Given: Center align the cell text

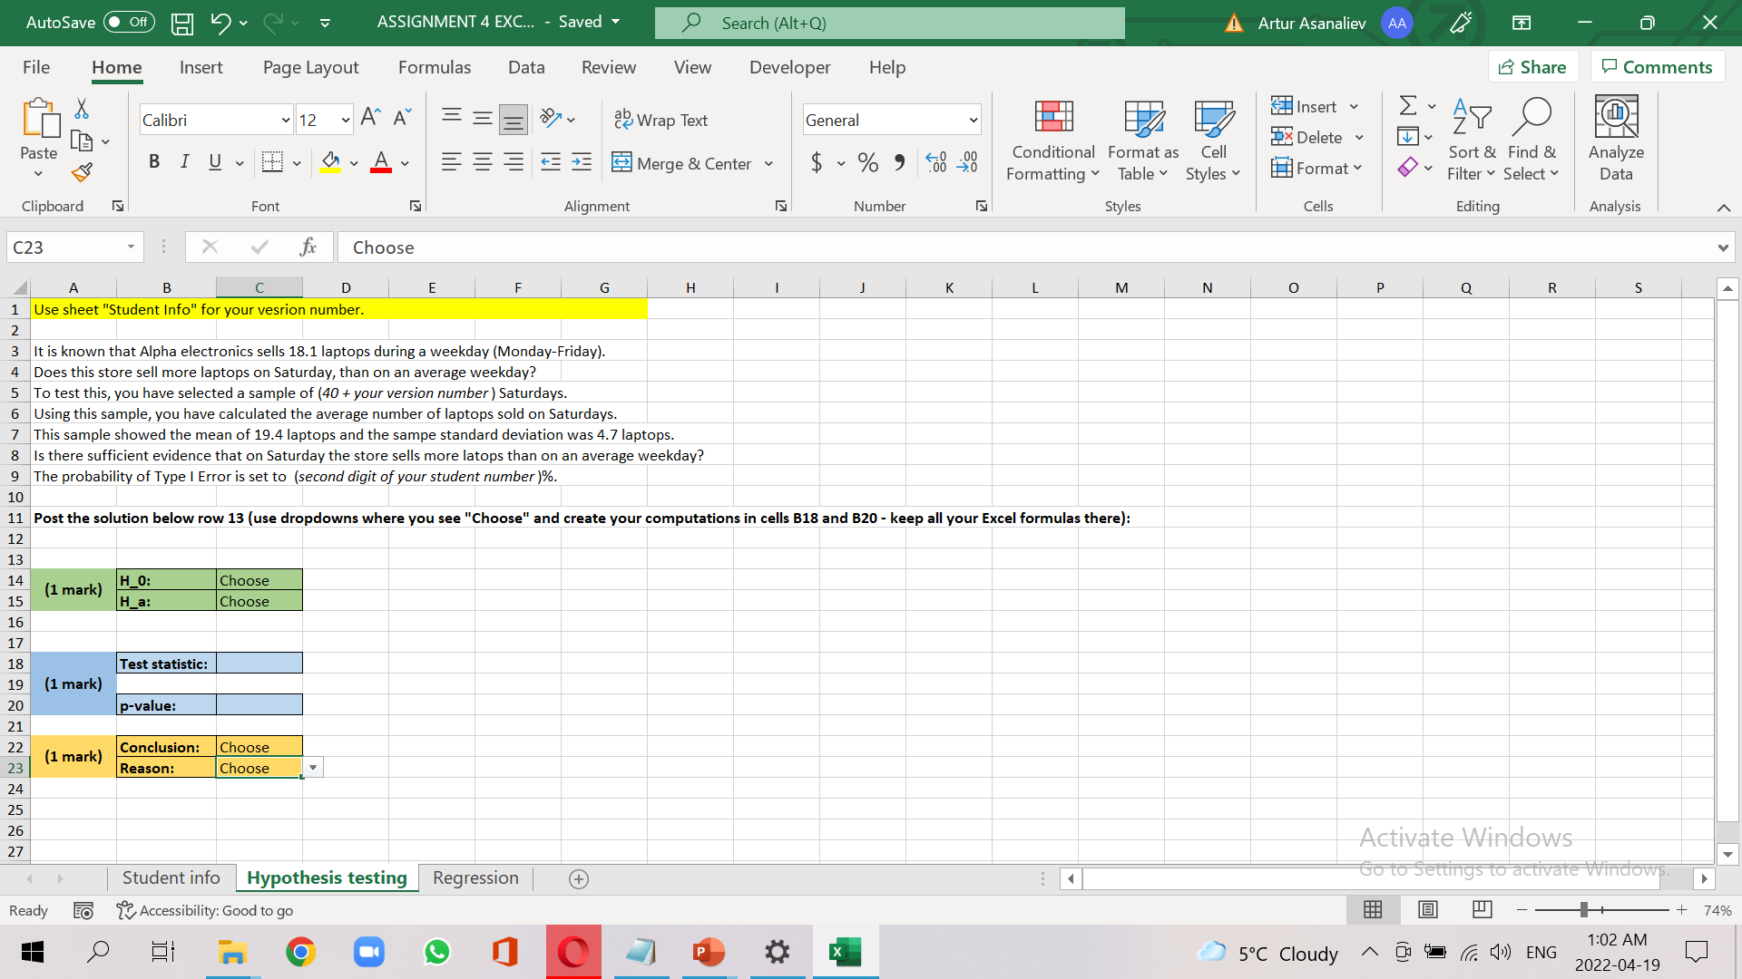Looking at the screenshot, I should point(482,162).
